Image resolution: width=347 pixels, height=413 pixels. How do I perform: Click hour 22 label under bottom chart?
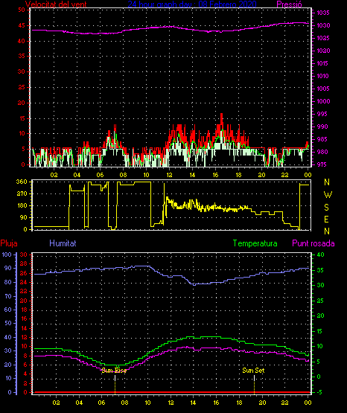coord(284,403)
